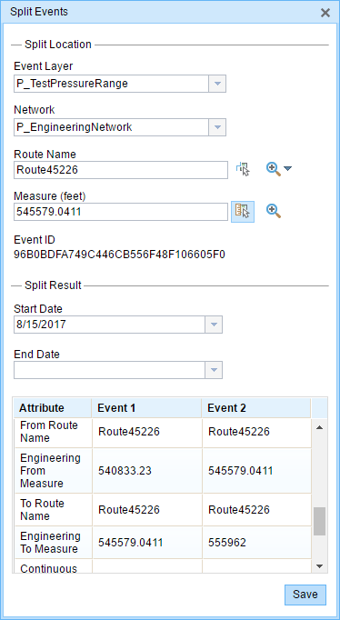This screenshot has height=620, width=340.
Task: Click the 555962 To Measure cell
Action: [x=256, y=543]
